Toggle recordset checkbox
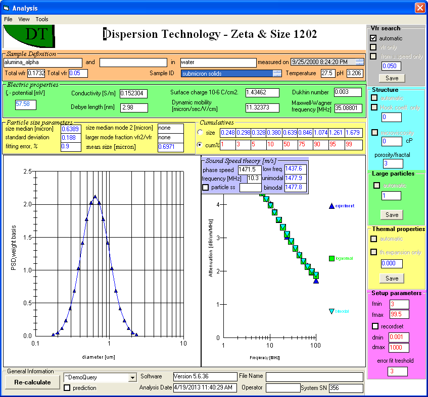Image resolution: width=428 pixels, height=397 pixels. point(375,326)
